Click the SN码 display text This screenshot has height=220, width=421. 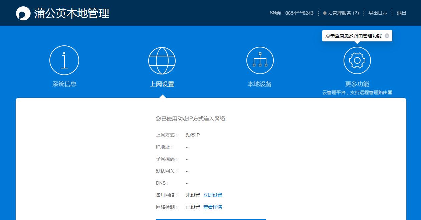(x=291, y=13)
